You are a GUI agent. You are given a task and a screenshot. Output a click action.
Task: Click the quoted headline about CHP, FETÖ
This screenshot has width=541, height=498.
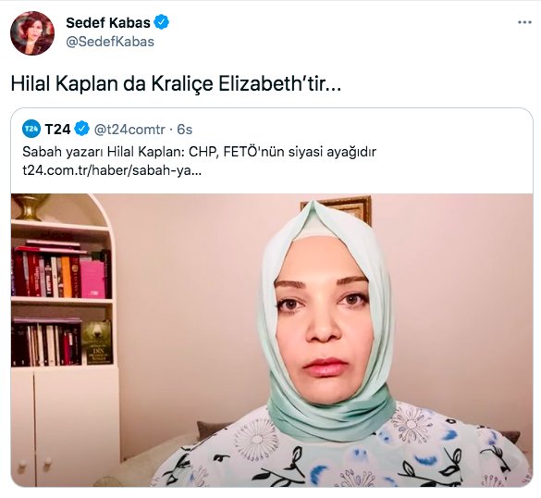point(199,152)
